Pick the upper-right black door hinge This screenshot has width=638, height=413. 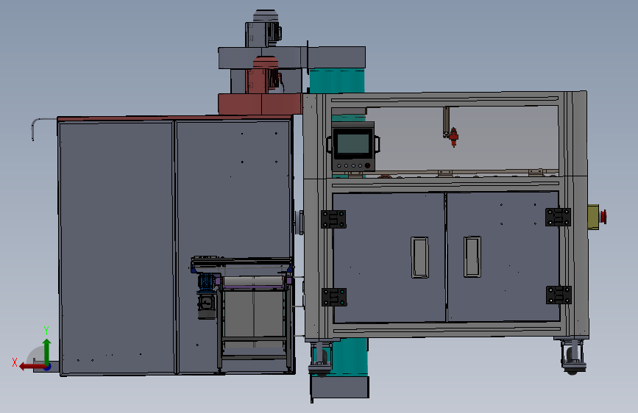tap(558, 217)
